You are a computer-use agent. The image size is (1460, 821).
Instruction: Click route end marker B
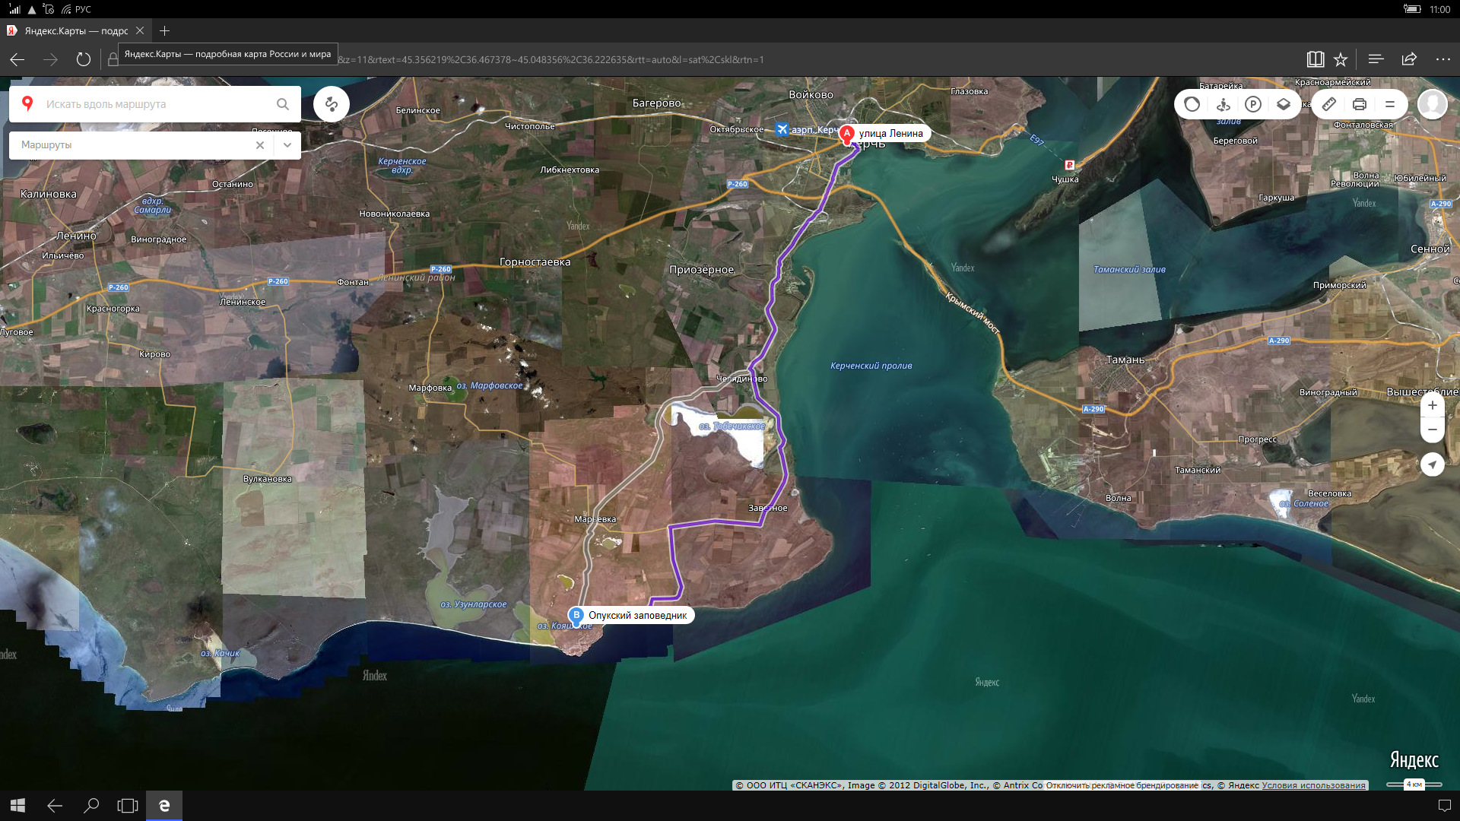point(576,615)
